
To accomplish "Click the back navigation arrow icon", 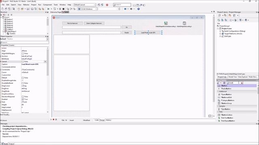I will (x=125, y=9).
